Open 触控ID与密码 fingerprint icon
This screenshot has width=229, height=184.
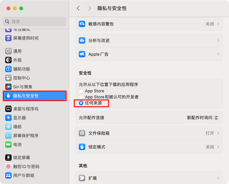pyautogui.click(x=8, y=166)
